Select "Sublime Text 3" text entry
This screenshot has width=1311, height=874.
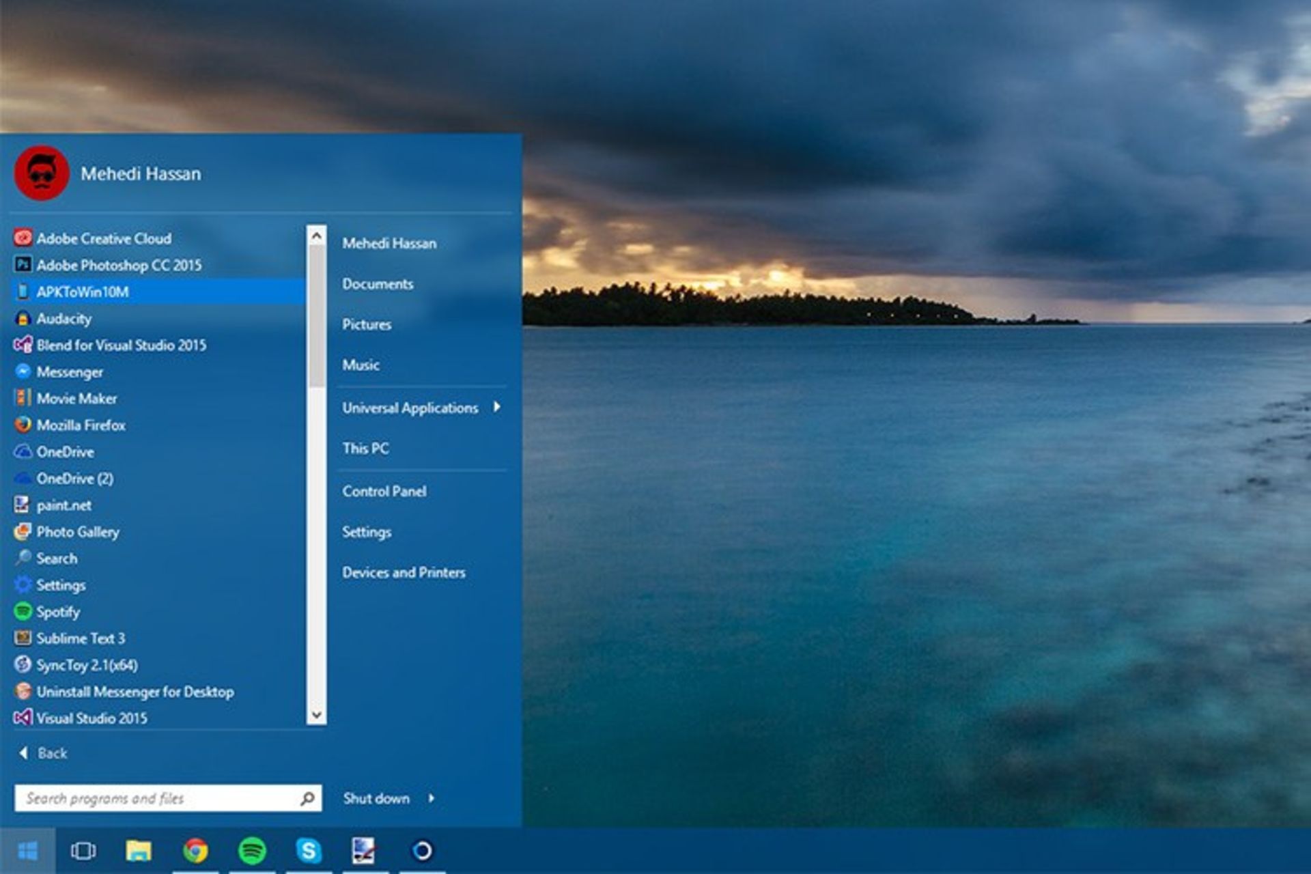click(x=81, y=638)
